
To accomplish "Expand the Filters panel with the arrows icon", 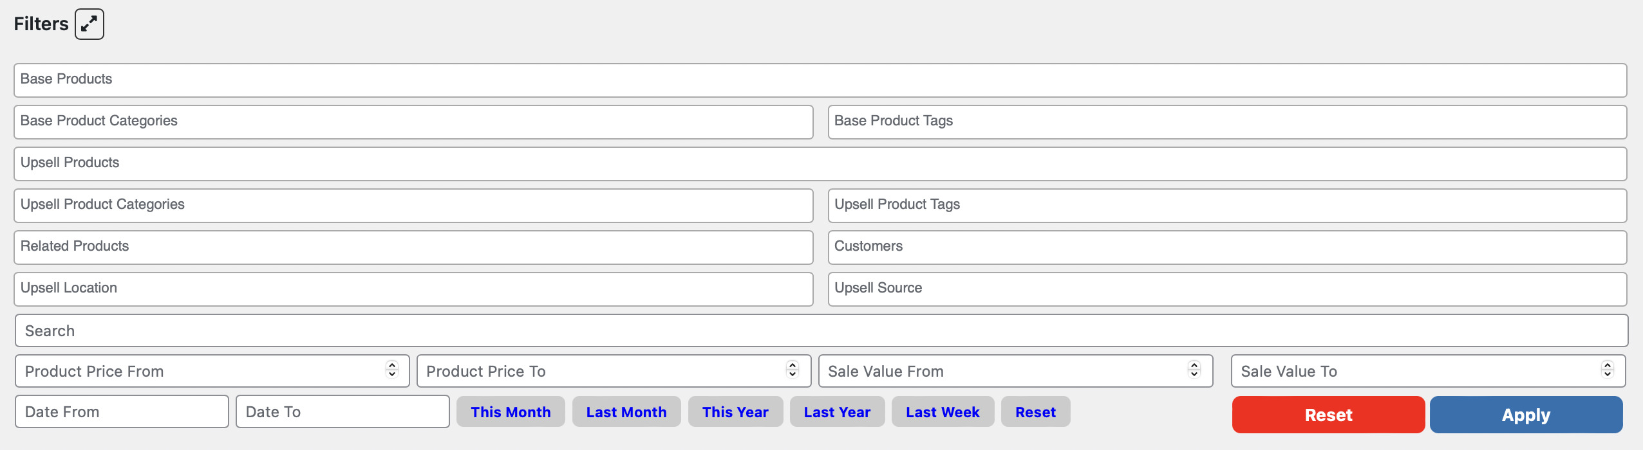I will 89,24.
